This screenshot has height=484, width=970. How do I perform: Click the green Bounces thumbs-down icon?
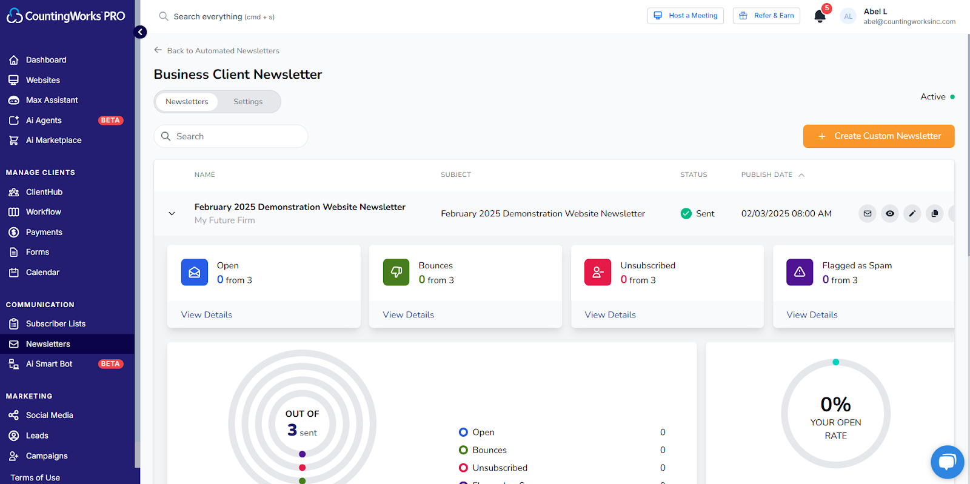[396, 272]
